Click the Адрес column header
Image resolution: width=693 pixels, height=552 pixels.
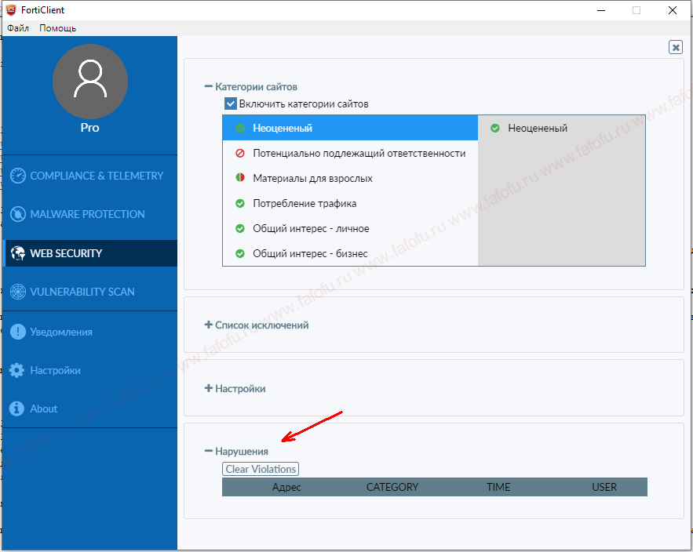(x=286, y=487)
